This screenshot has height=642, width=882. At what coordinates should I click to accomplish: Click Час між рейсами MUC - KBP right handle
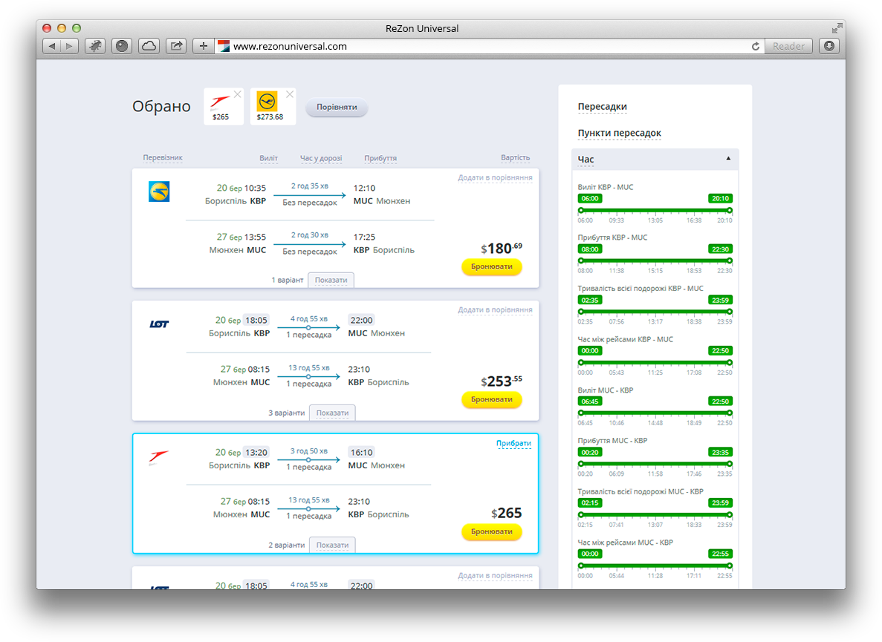click(x=730, y=566)
